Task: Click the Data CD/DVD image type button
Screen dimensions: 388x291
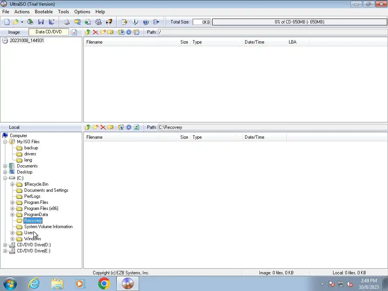Action: click(49, 32)
